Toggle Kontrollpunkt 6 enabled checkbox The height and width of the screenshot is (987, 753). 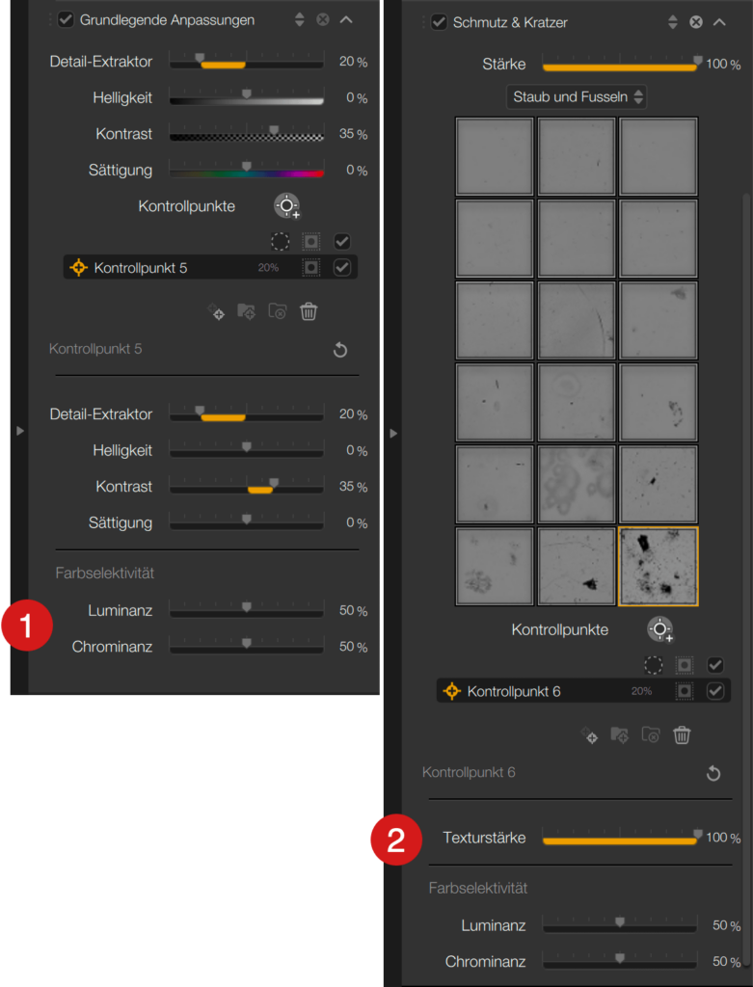coord(715,691)
